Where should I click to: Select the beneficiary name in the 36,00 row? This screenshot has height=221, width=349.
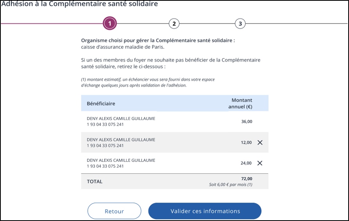[x=121, y=118]
